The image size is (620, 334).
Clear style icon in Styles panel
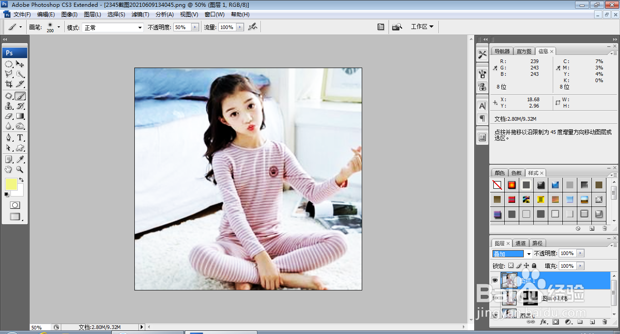click(x=578, y=229)
